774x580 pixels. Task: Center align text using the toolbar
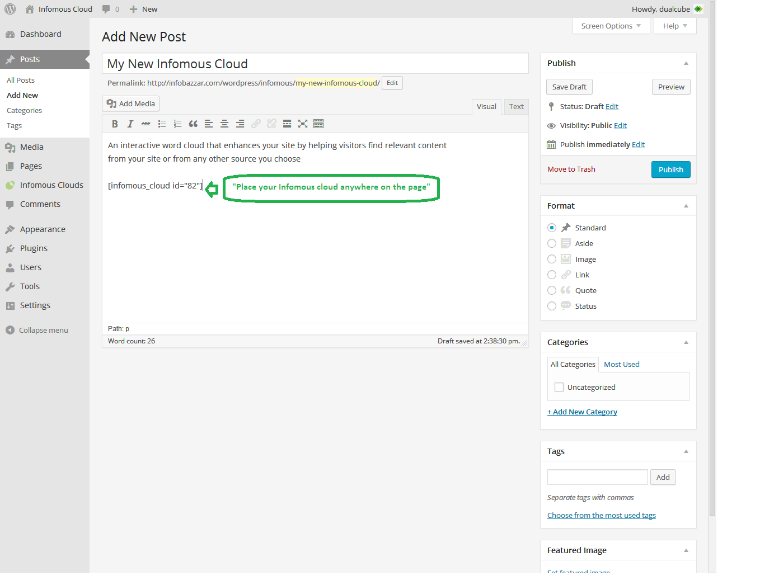point(224,124)
